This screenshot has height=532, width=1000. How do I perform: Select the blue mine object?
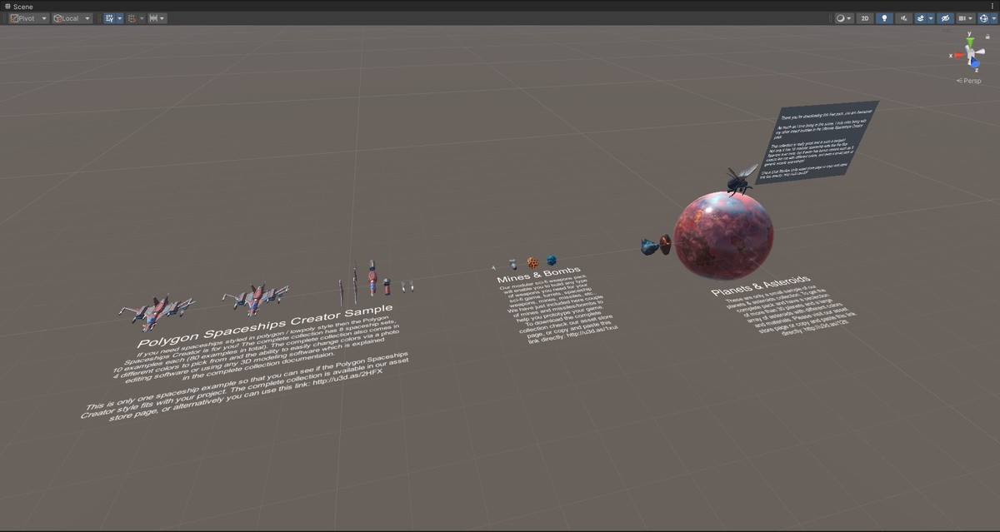click(552, 260)
